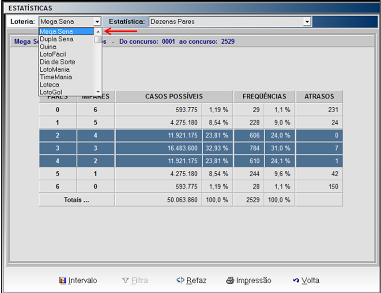
Task: Expand the Estatística dropdown arrow
Action: click(307, 22)
